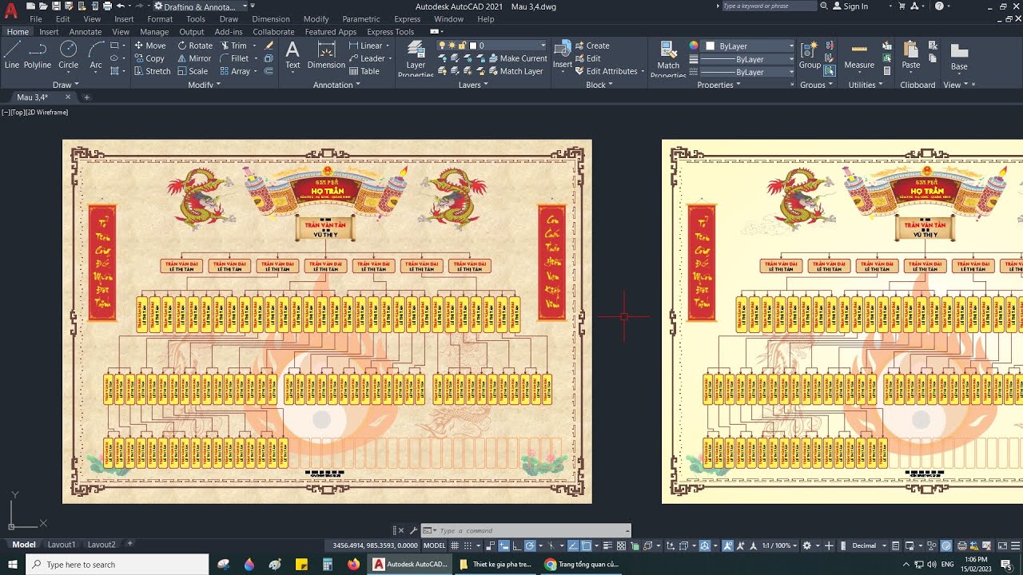Expand the Draw panel

pos(66,85)
